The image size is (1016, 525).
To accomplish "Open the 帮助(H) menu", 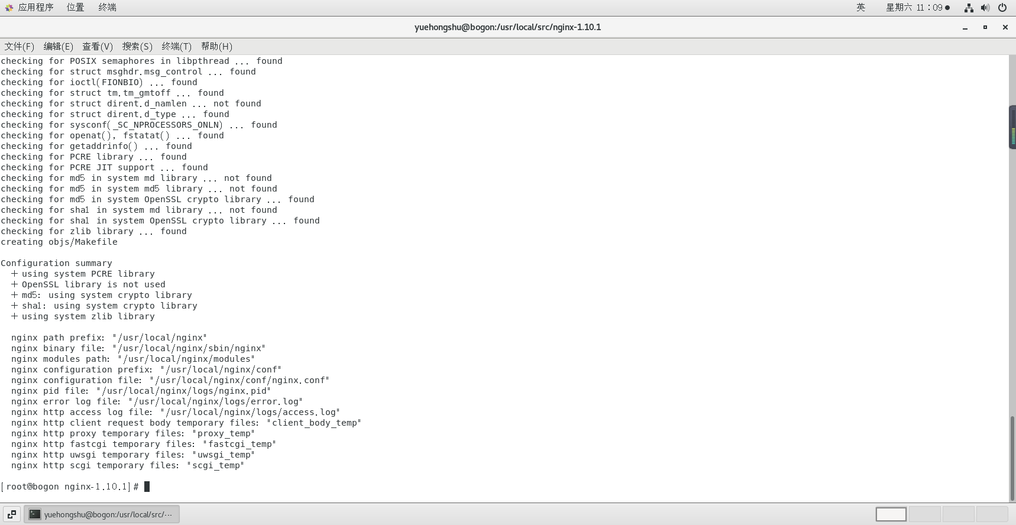I will 216,46.
